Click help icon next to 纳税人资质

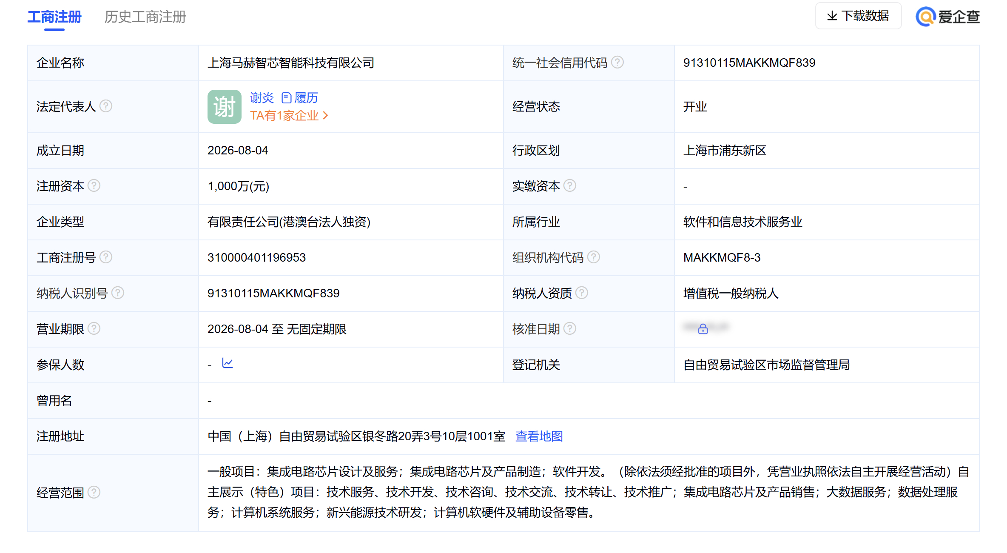582,293
